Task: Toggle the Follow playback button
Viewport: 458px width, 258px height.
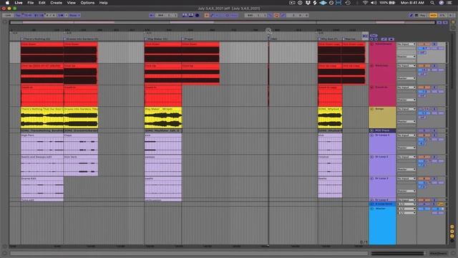Action: 152,15
